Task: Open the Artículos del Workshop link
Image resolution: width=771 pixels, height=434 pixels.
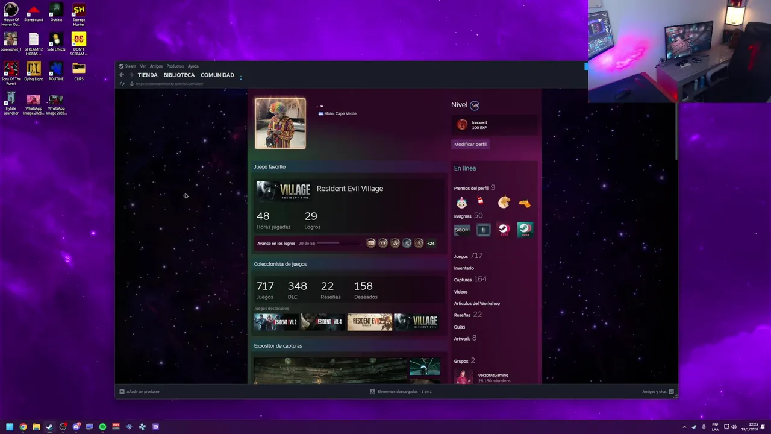Action: tap(477, 304)
